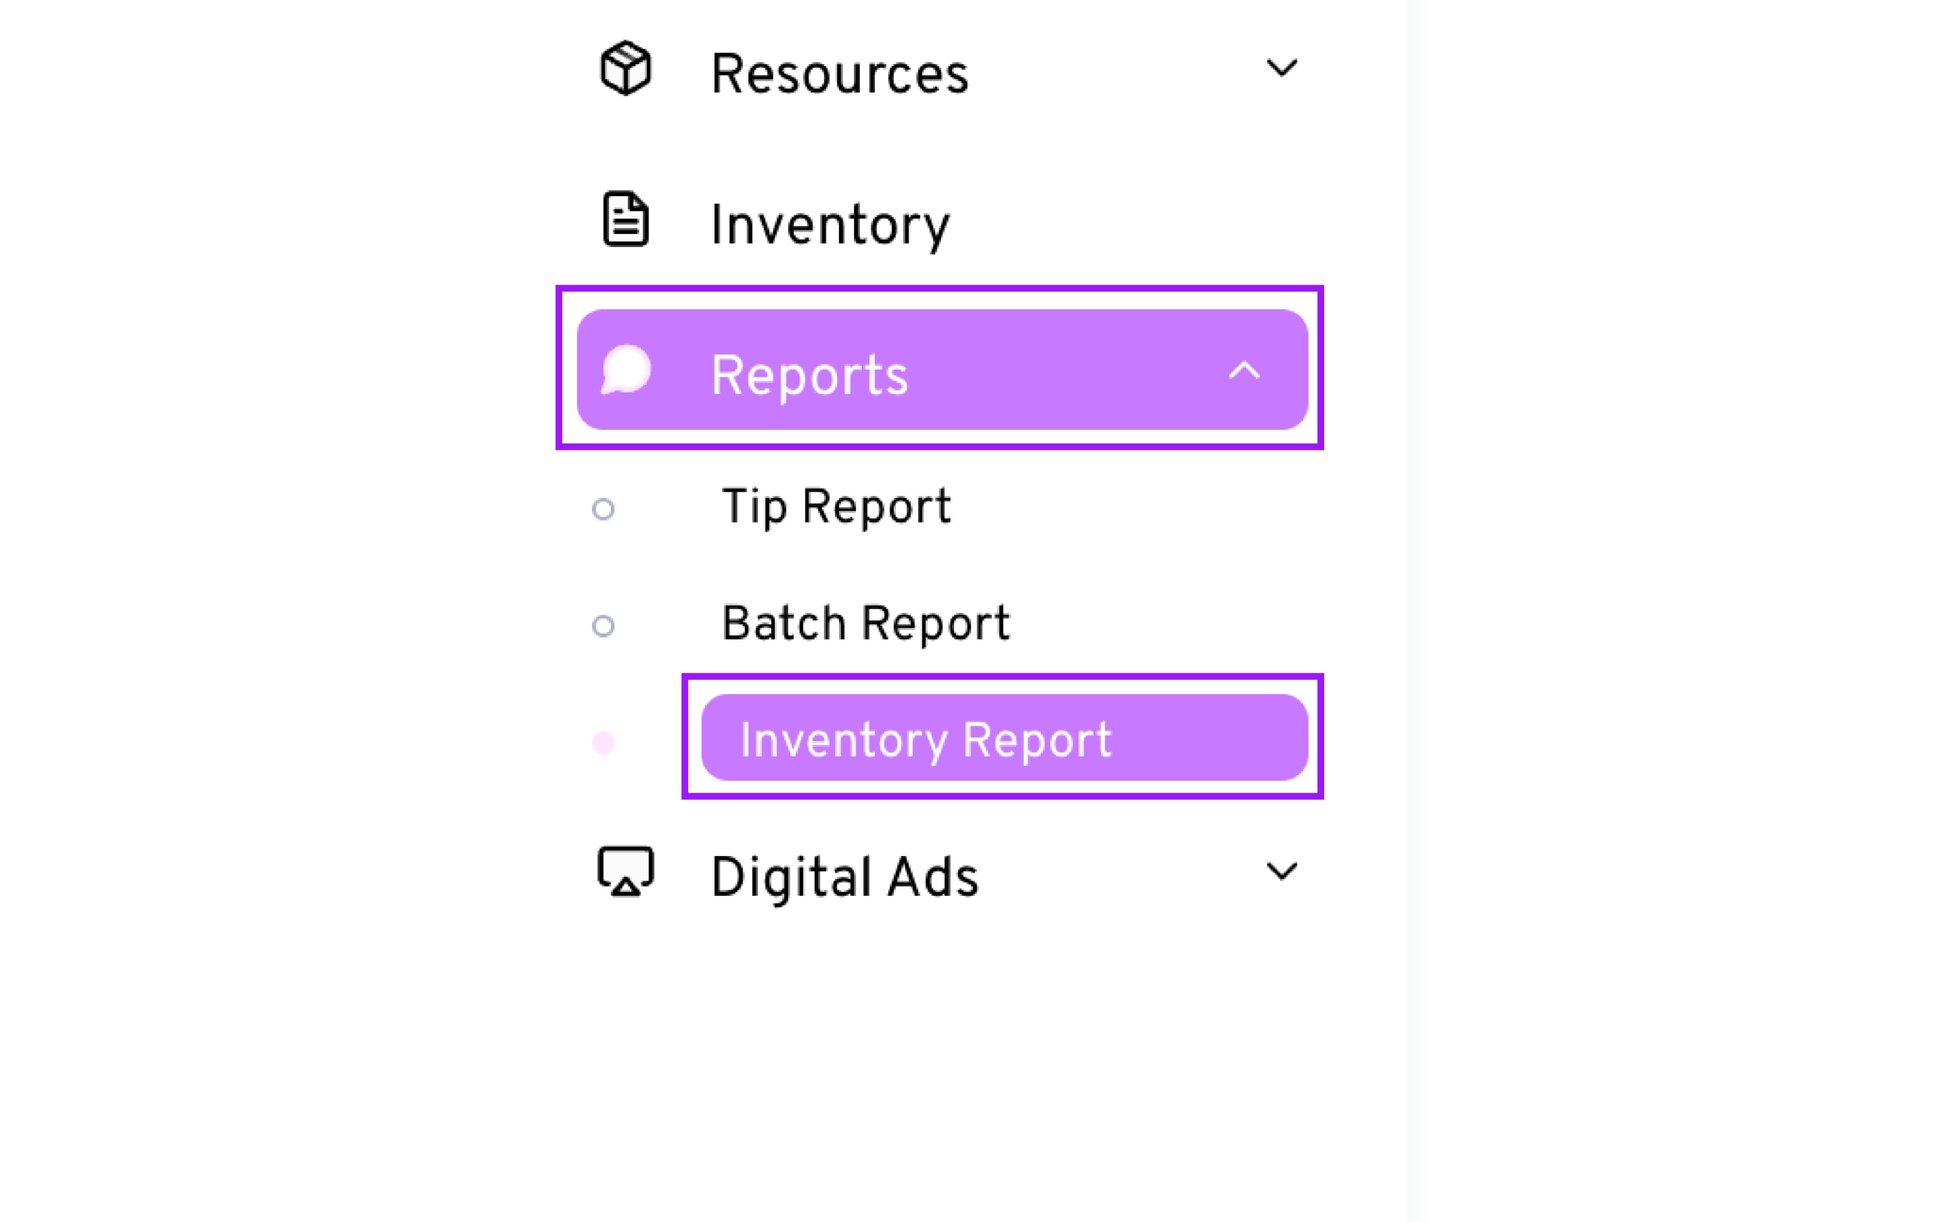Click the Inventory Report pink bullet

point(603,743)
